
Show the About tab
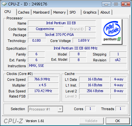[105, 12]
